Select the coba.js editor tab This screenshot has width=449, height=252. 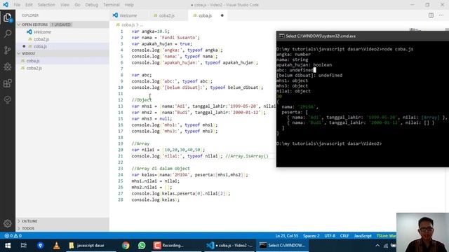click(x=205, y=15)
